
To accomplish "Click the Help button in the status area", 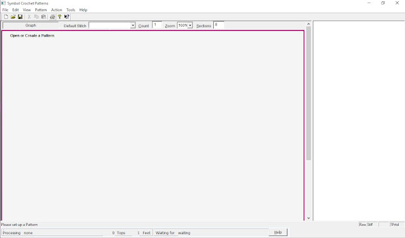I will pos(278,232).
